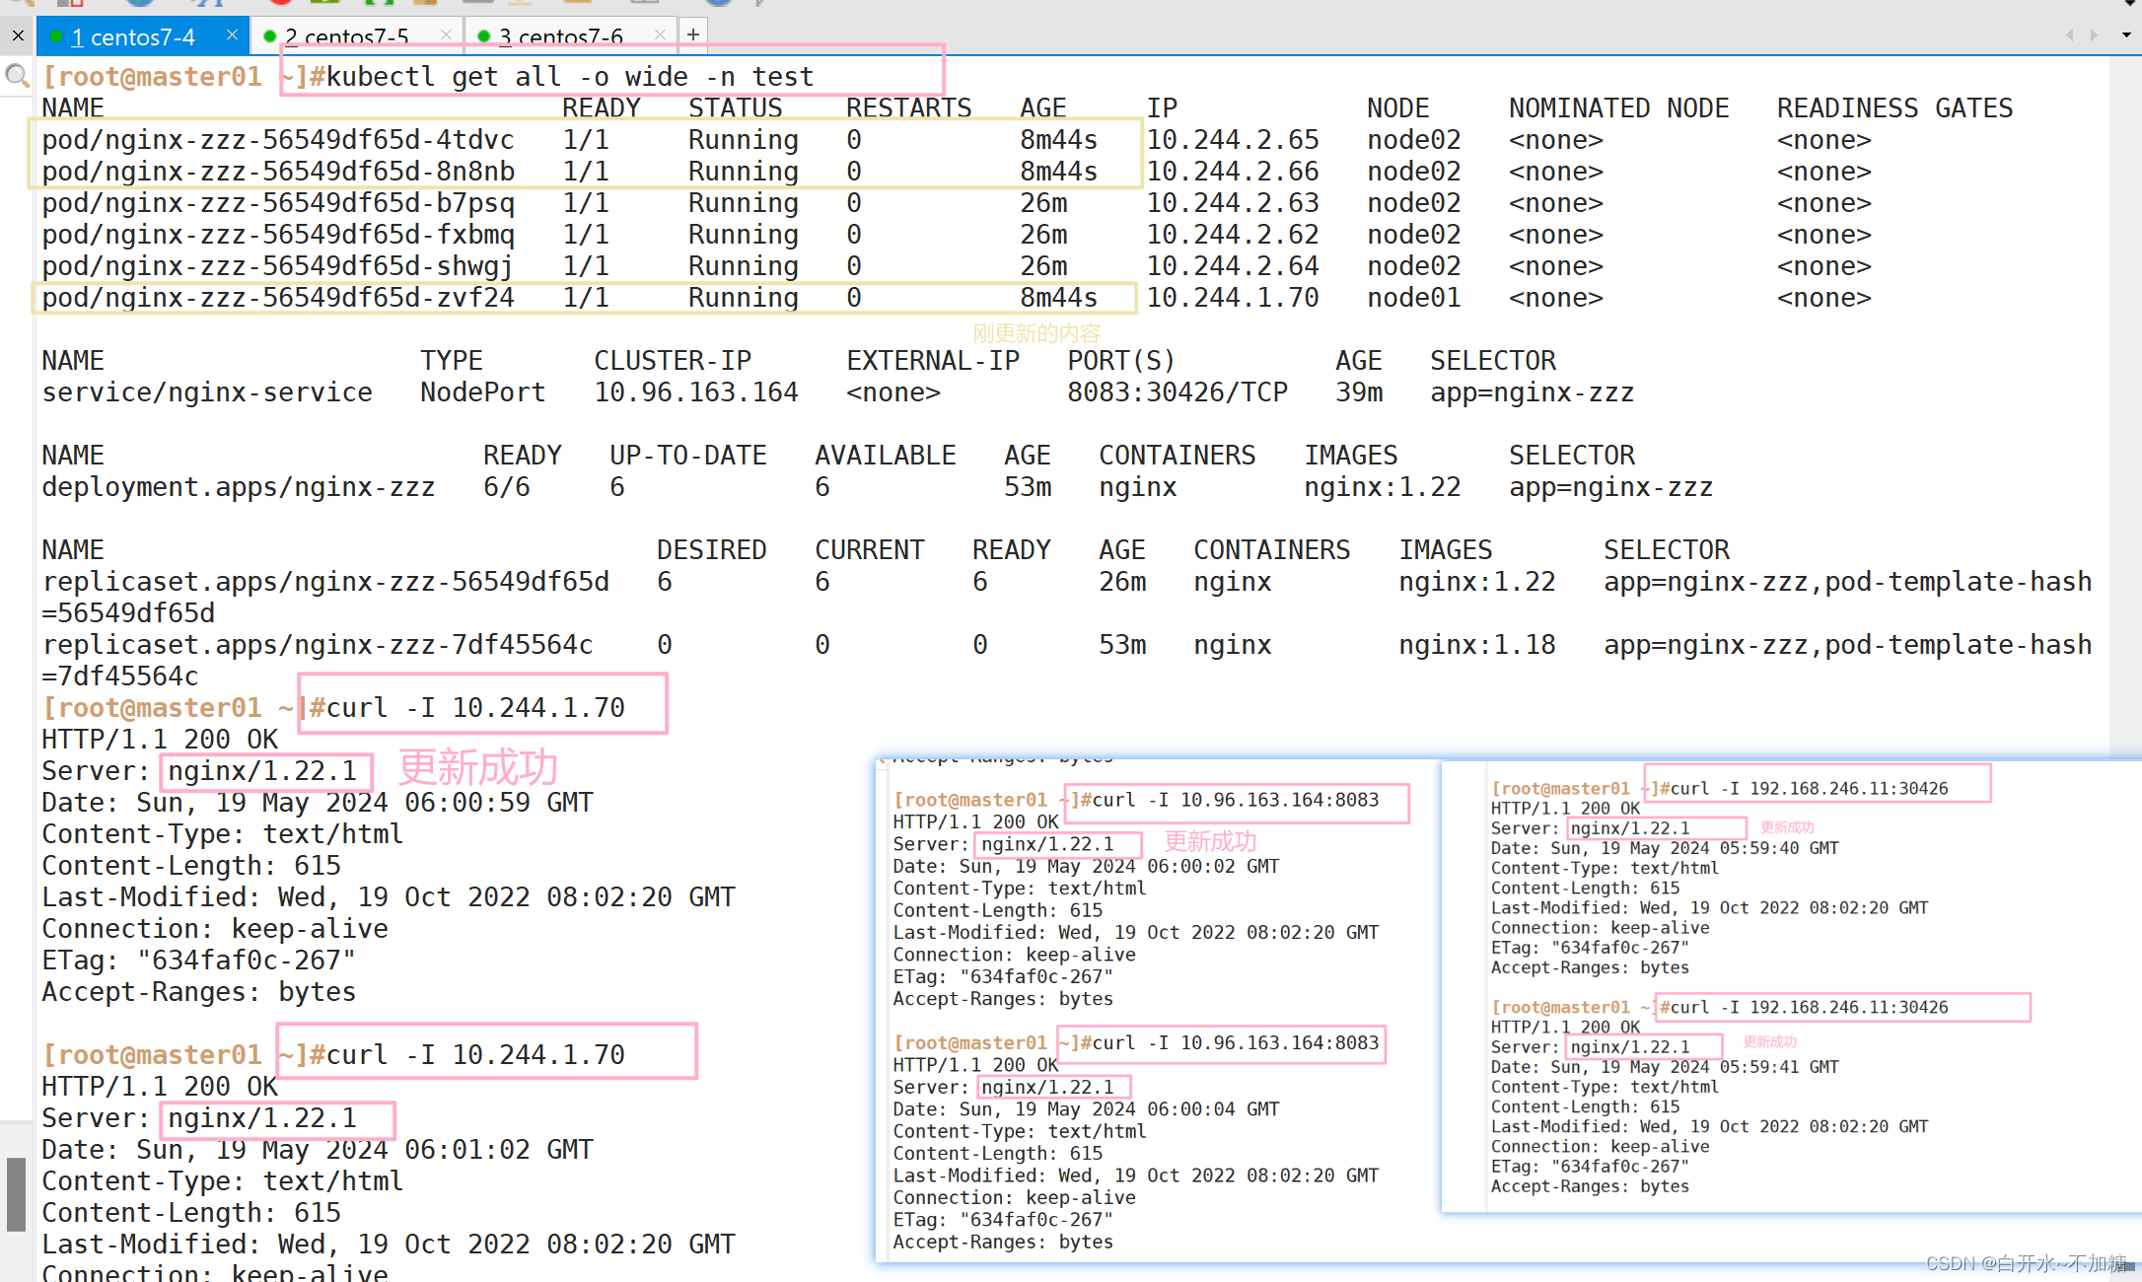Click the magnifier search icon beside the terminal
The image size is (2142, 1282).
pyautogui.click(x=17, y=76)
